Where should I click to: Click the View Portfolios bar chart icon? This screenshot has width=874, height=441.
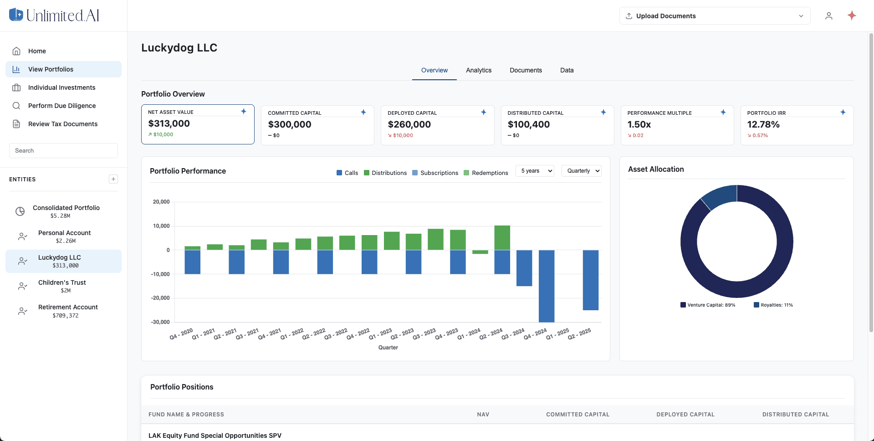pyautogui.click(x=16, y=69)
